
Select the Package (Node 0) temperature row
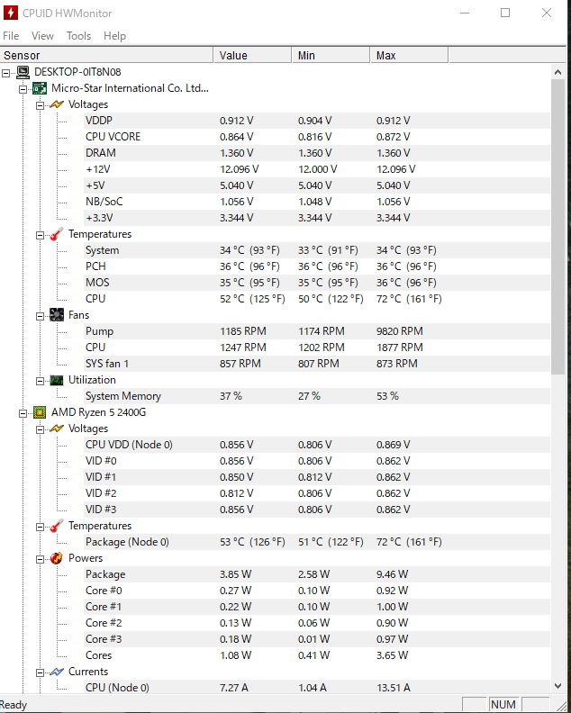(317, 542)
